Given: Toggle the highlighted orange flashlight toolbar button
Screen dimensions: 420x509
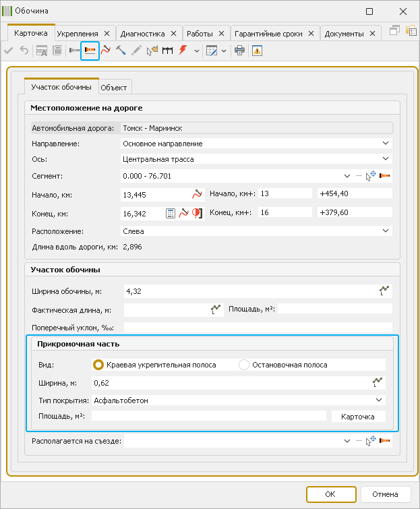Looking at the screenshot, I should [x=90, y=51].
